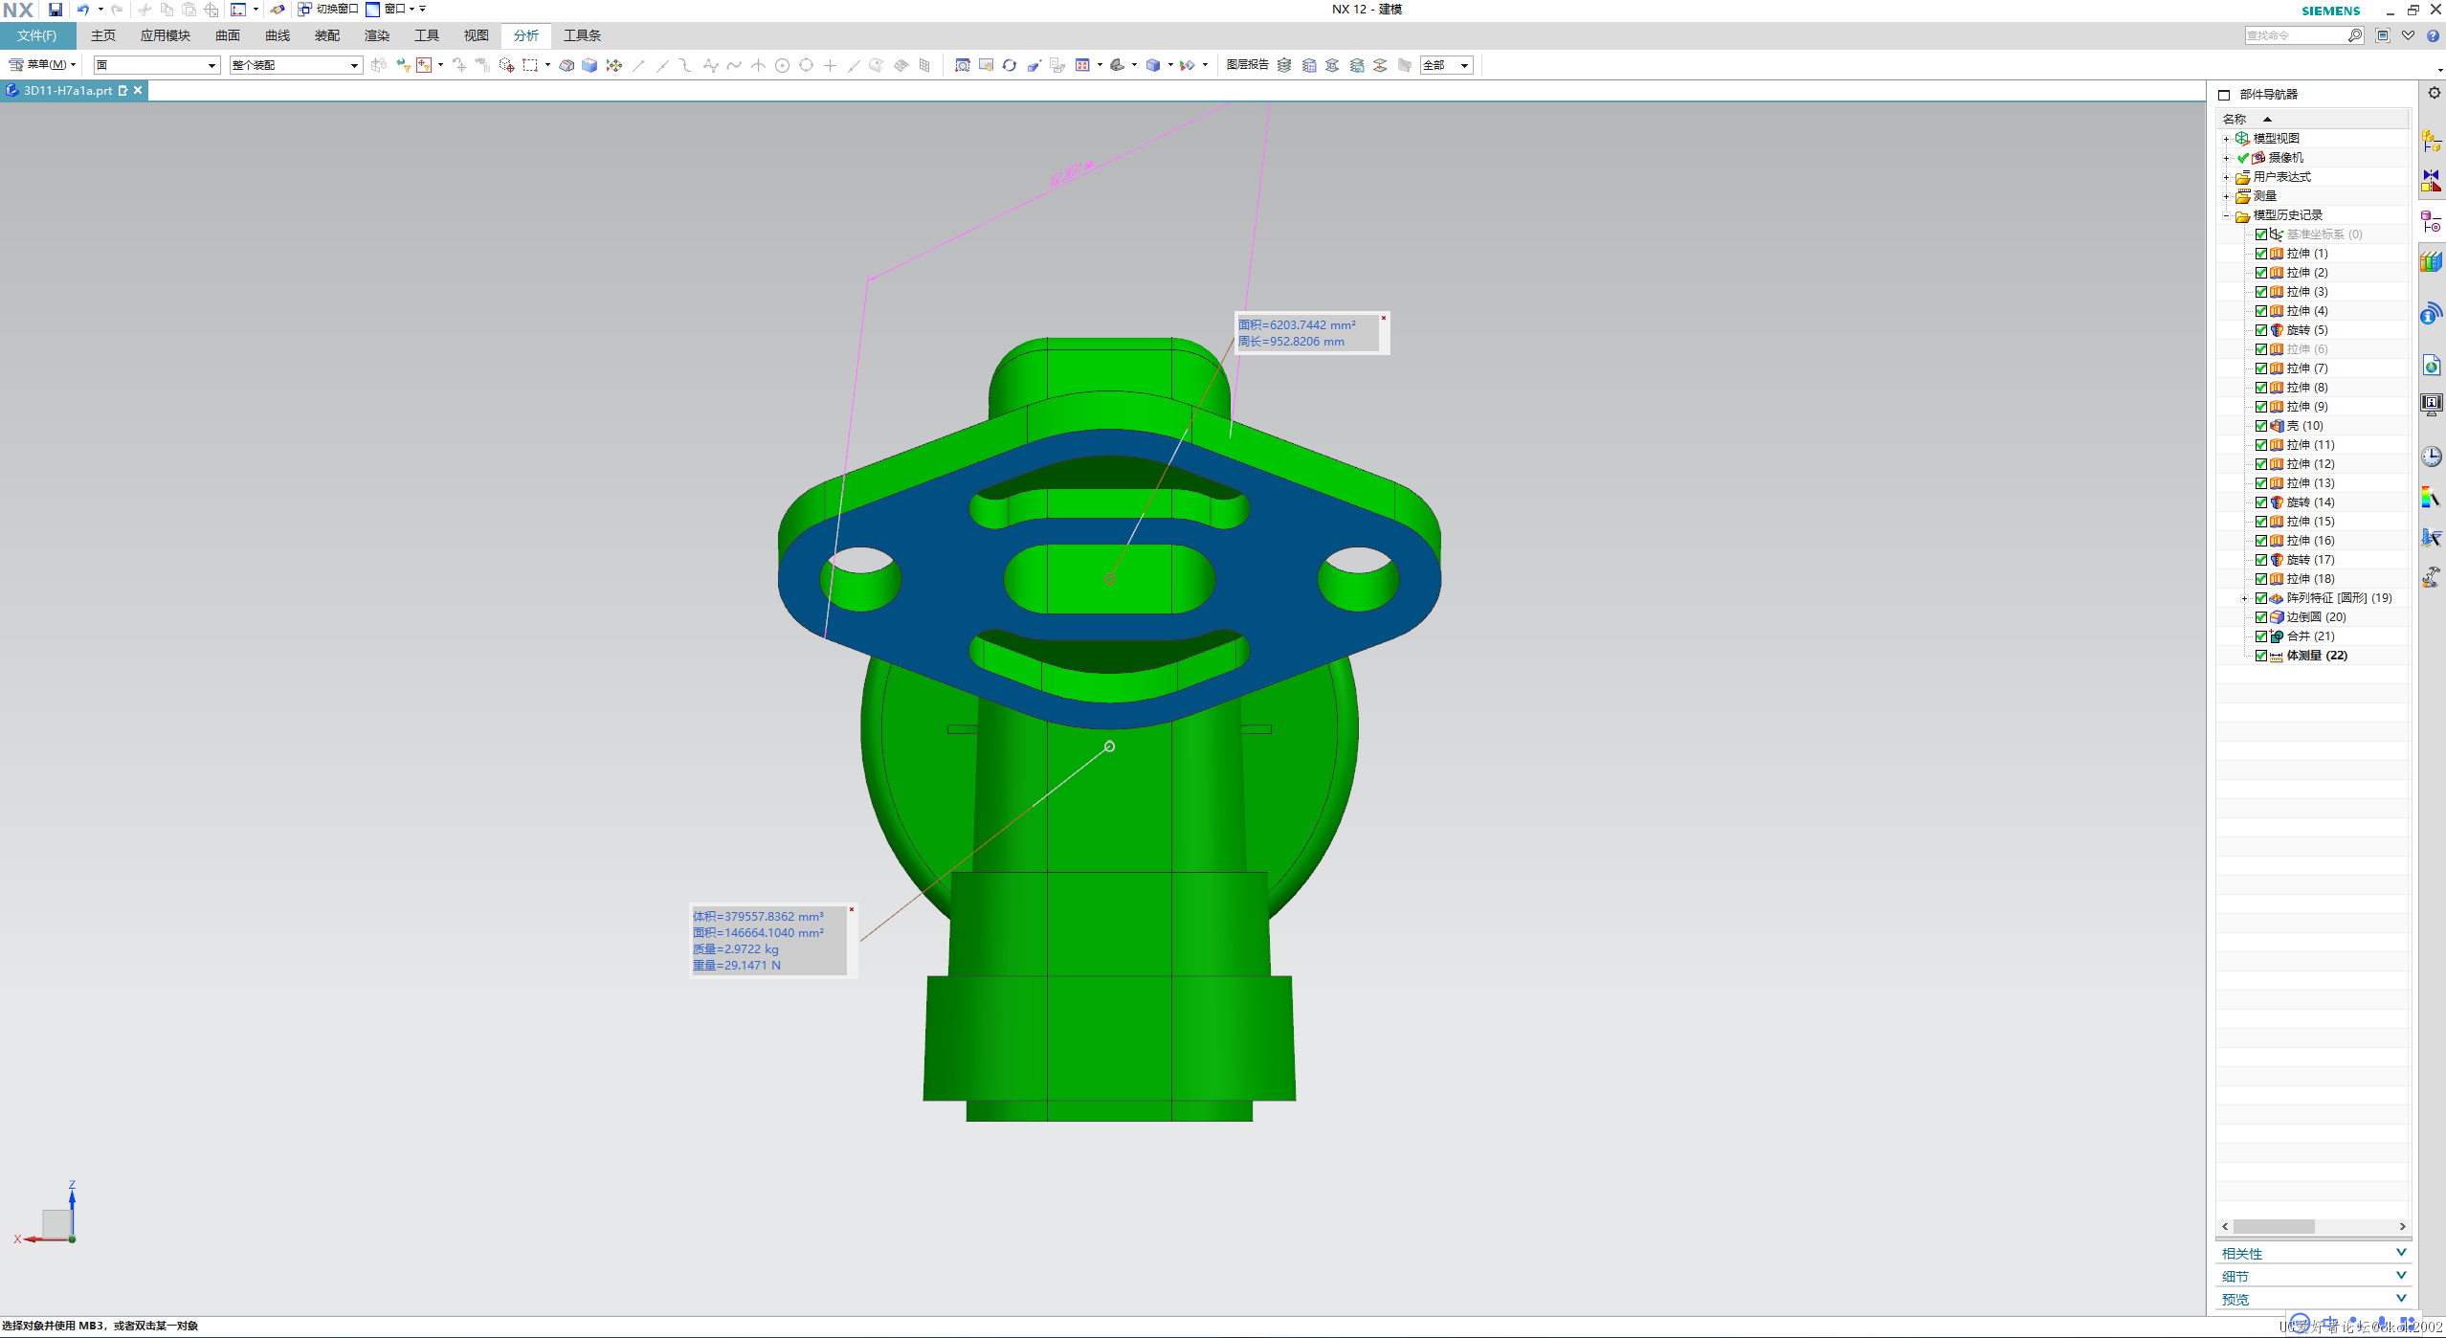The image size is (2446, 1338).
Task: Expand the 相关性 panel section
Action: click(x=2313, y=1253)
